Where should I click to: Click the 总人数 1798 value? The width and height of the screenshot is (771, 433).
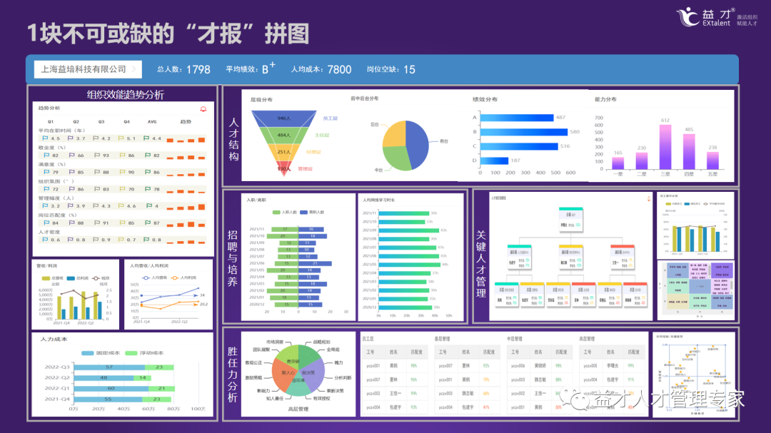click(198, 69)
